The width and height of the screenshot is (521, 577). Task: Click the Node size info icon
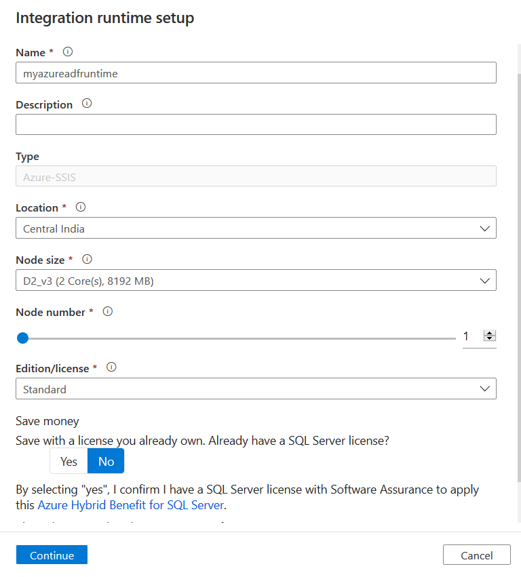click(x=87, y=259)
